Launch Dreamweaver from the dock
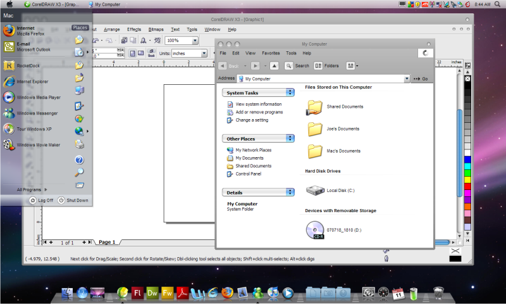 (152, 293)
